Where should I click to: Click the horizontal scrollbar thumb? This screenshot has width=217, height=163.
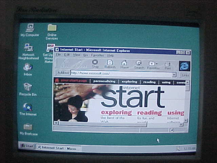pos(103,124)
